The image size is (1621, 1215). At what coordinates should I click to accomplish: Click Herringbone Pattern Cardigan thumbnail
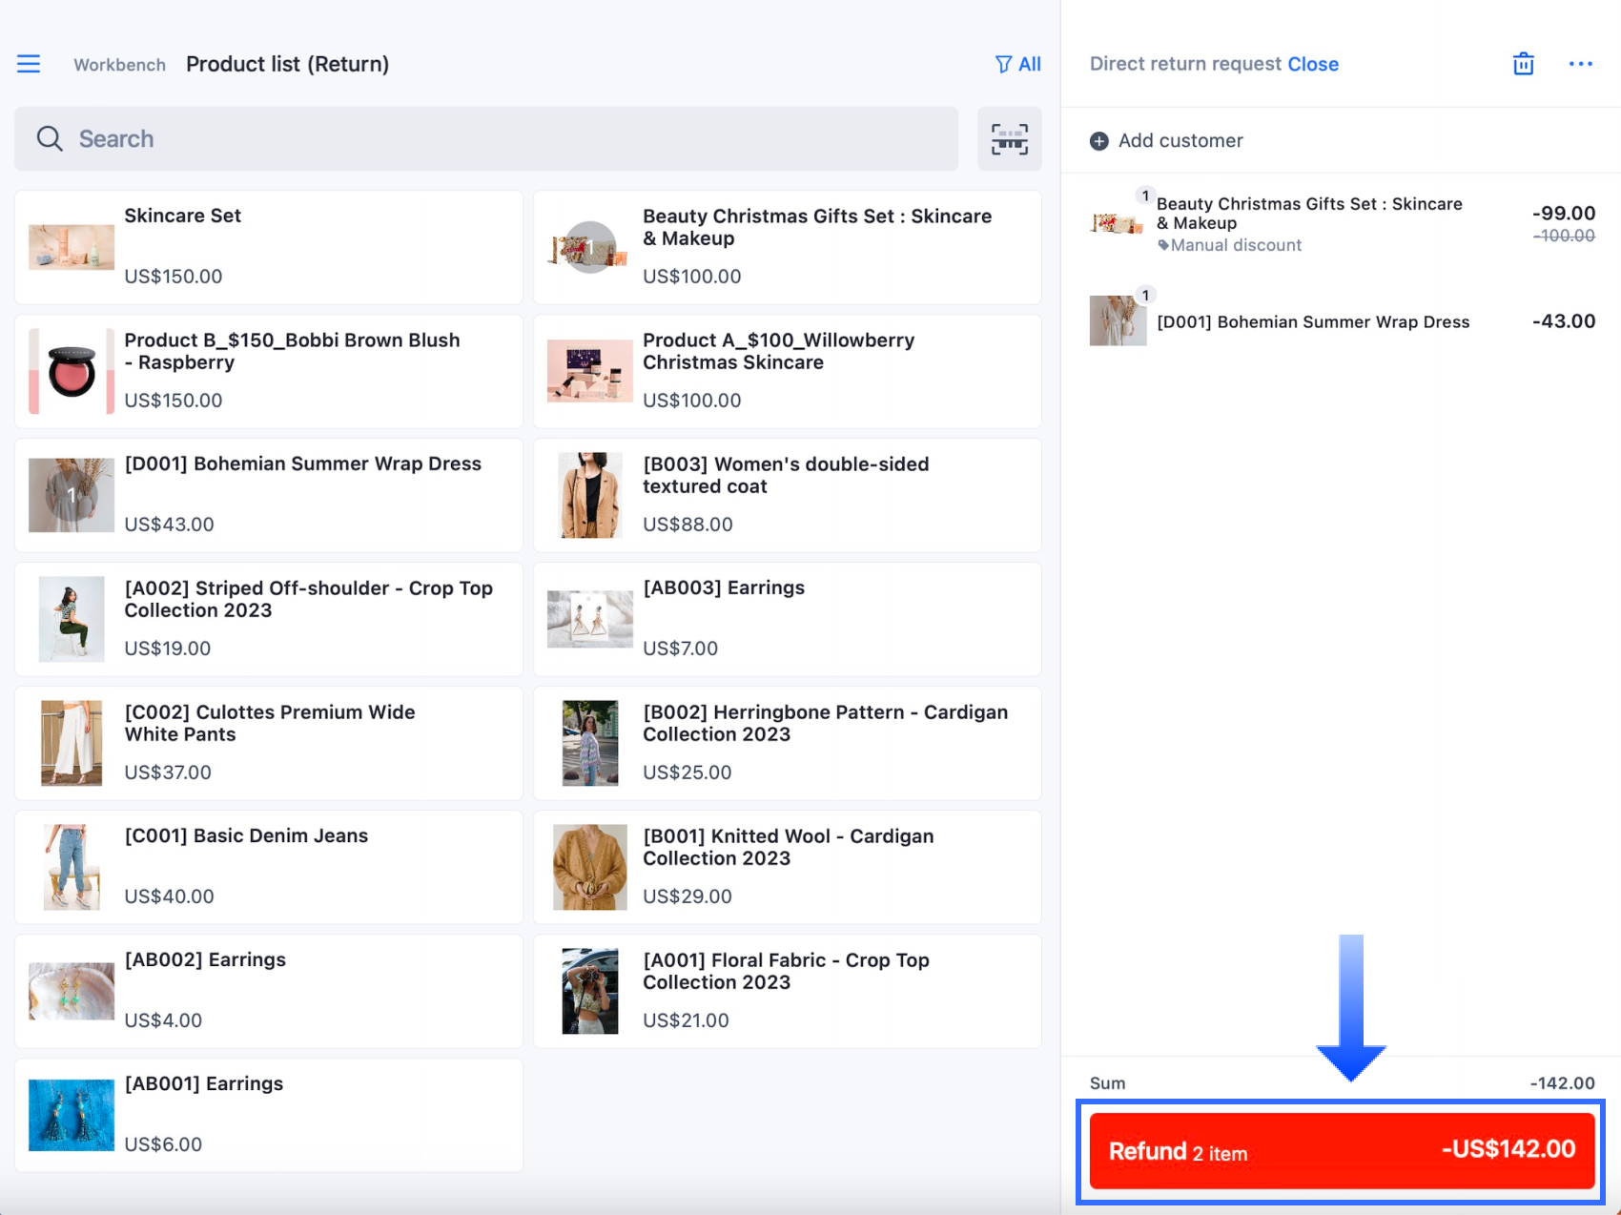tap(590, 743)
